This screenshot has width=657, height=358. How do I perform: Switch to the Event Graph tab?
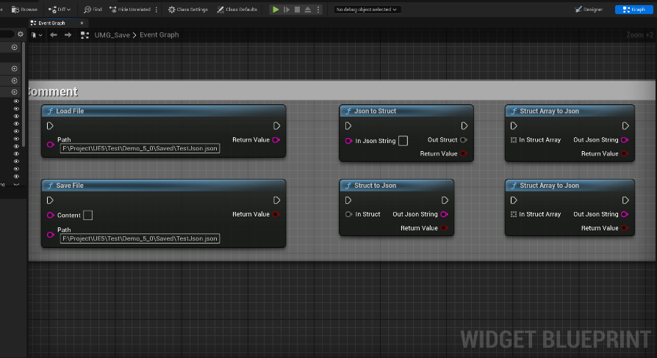point(48,23)
